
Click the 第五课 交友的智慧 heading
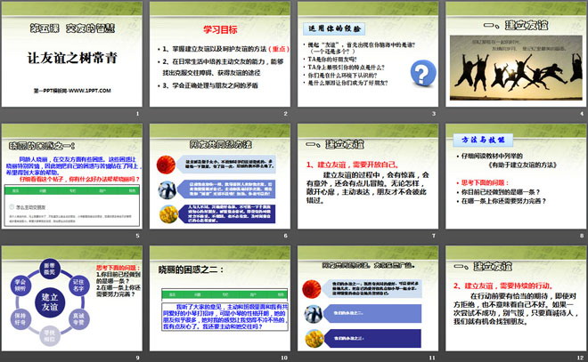[72, 28]
